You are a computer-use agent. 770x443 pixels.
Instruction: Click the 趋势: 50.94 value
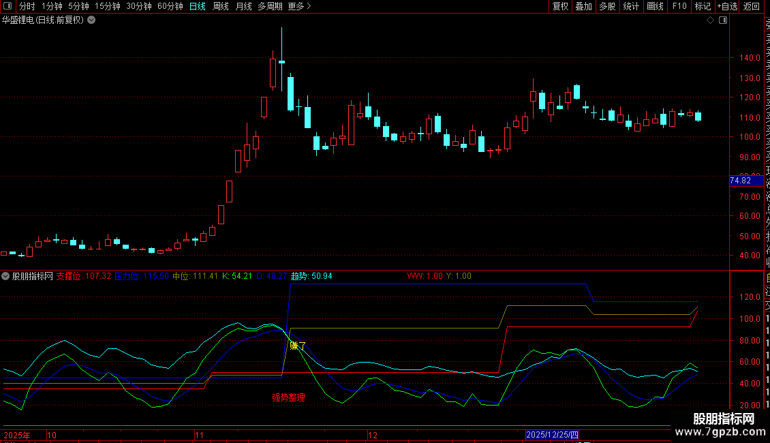pyautogui.click(x=311, y=276)
